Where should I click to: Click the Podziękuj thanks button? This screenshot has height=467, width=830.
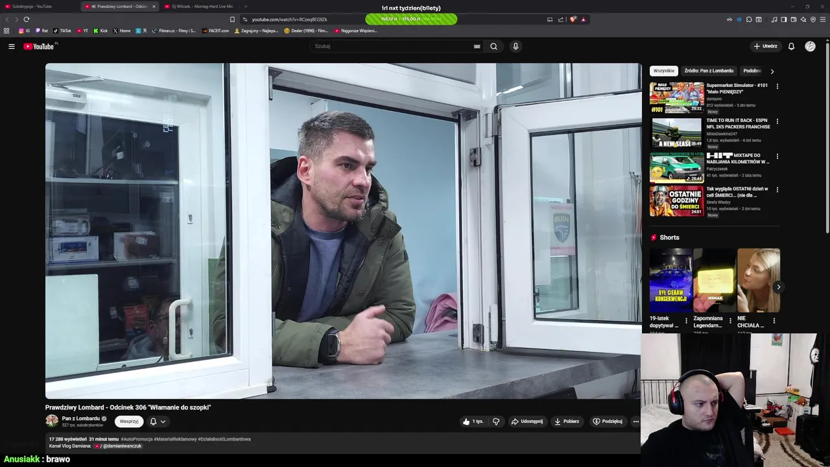[608, 421]
